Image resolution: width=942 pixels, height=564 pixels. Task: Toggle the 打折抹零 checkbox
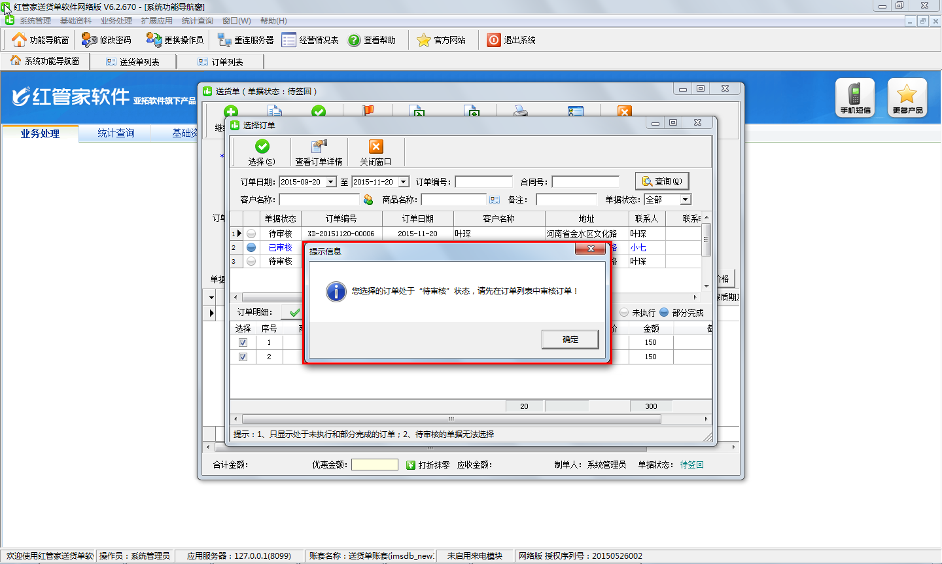pos(411,465)
